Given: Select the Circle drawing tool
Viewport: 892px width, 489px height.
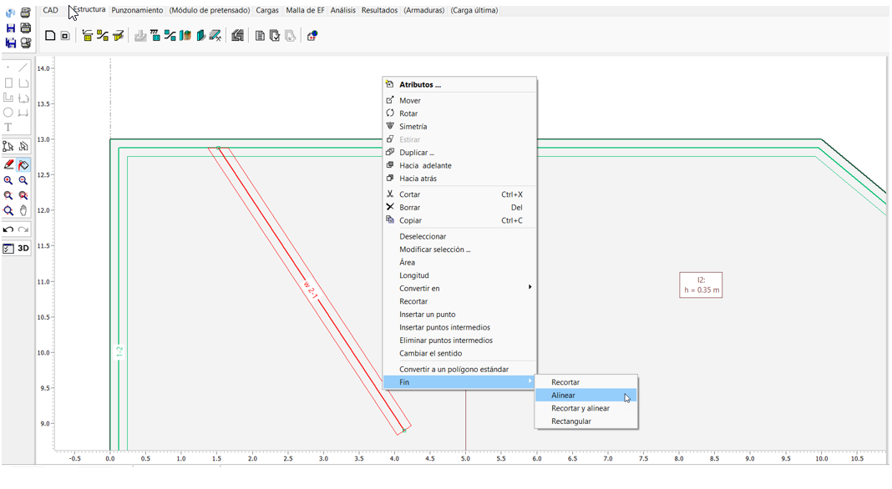Looking at the screenshot, I should click(8, 113).
